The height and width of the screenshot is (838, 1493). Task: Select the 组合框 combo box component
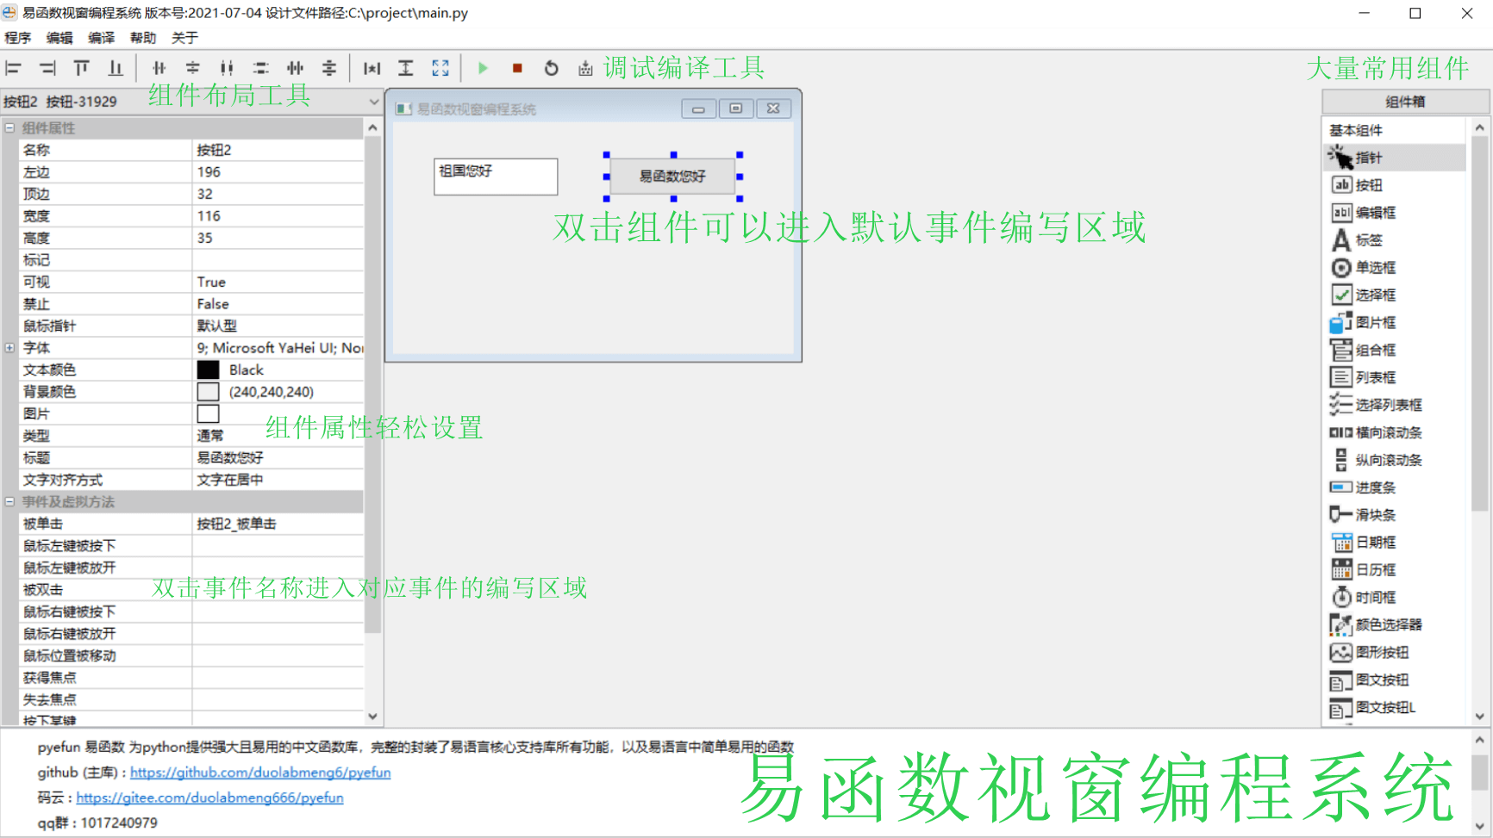click(1394, 350)
